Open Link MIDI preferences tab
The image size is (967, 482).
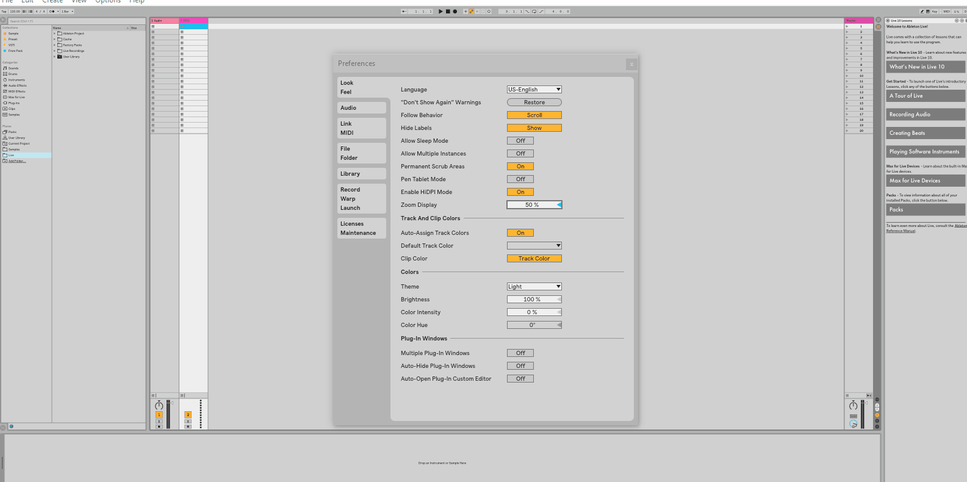point(362,128)
